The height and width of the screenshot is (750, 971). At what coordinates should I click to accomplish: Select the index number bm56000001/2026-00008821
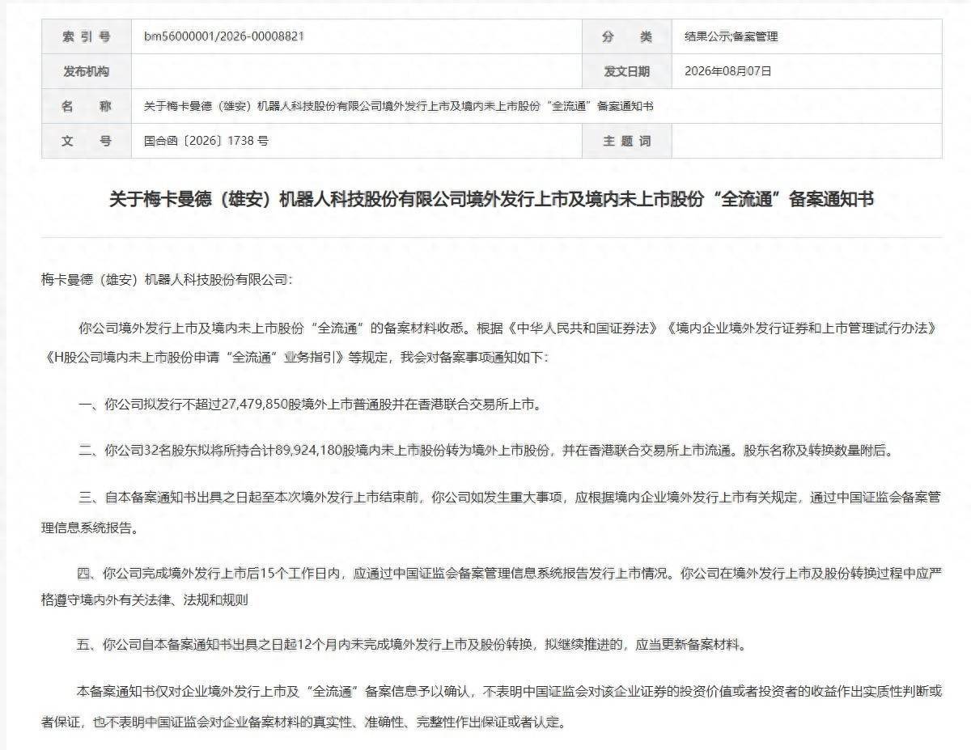point(224,36)
